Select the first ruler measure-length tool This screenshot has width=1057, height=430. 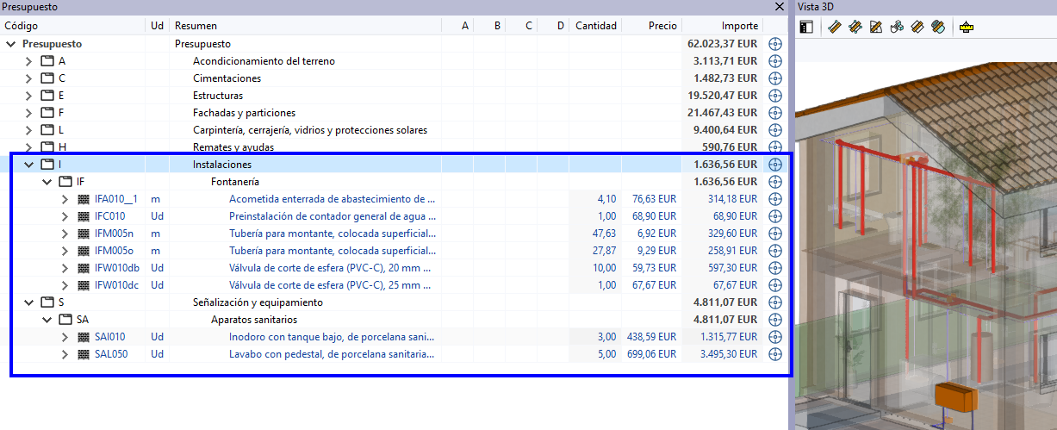834,27
